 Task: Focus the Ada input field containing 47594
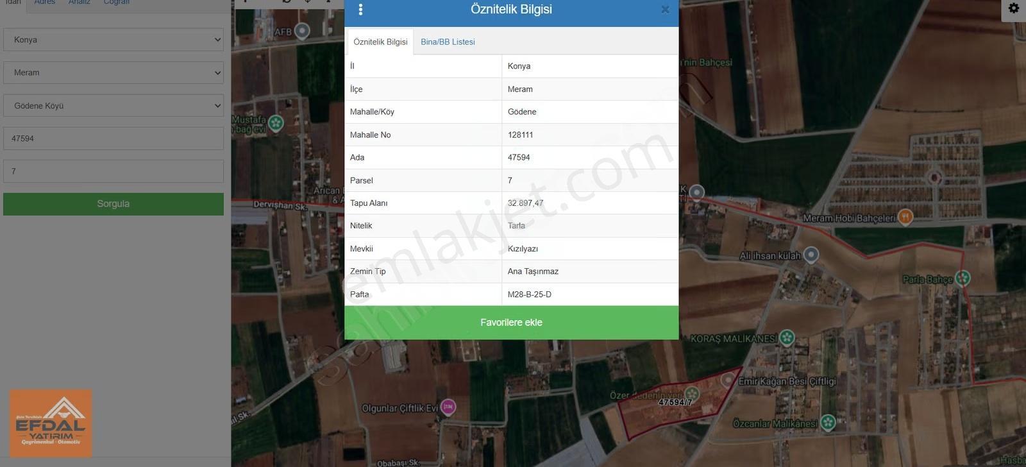(x=114, y=139)
